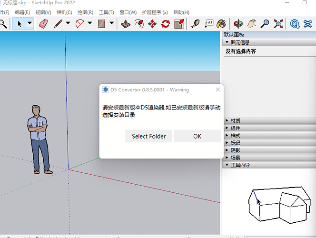The width and height of the screenshot is (316, 238).
Task: Activate the Arc tool
Action: [80, 24]
